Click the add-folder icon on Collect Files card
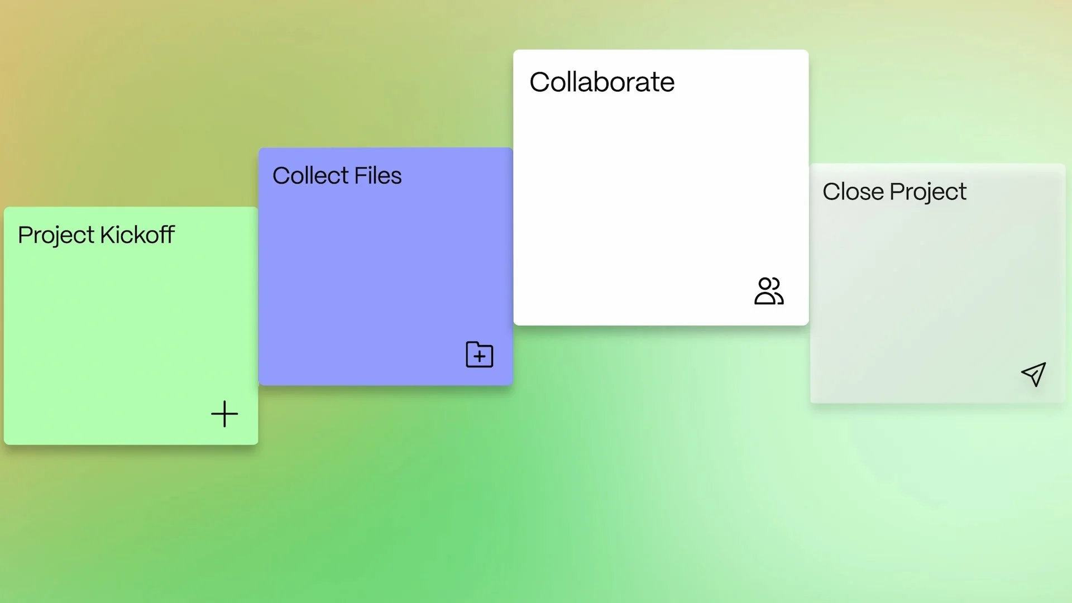1072x603 pixels. tap(480, 355)
